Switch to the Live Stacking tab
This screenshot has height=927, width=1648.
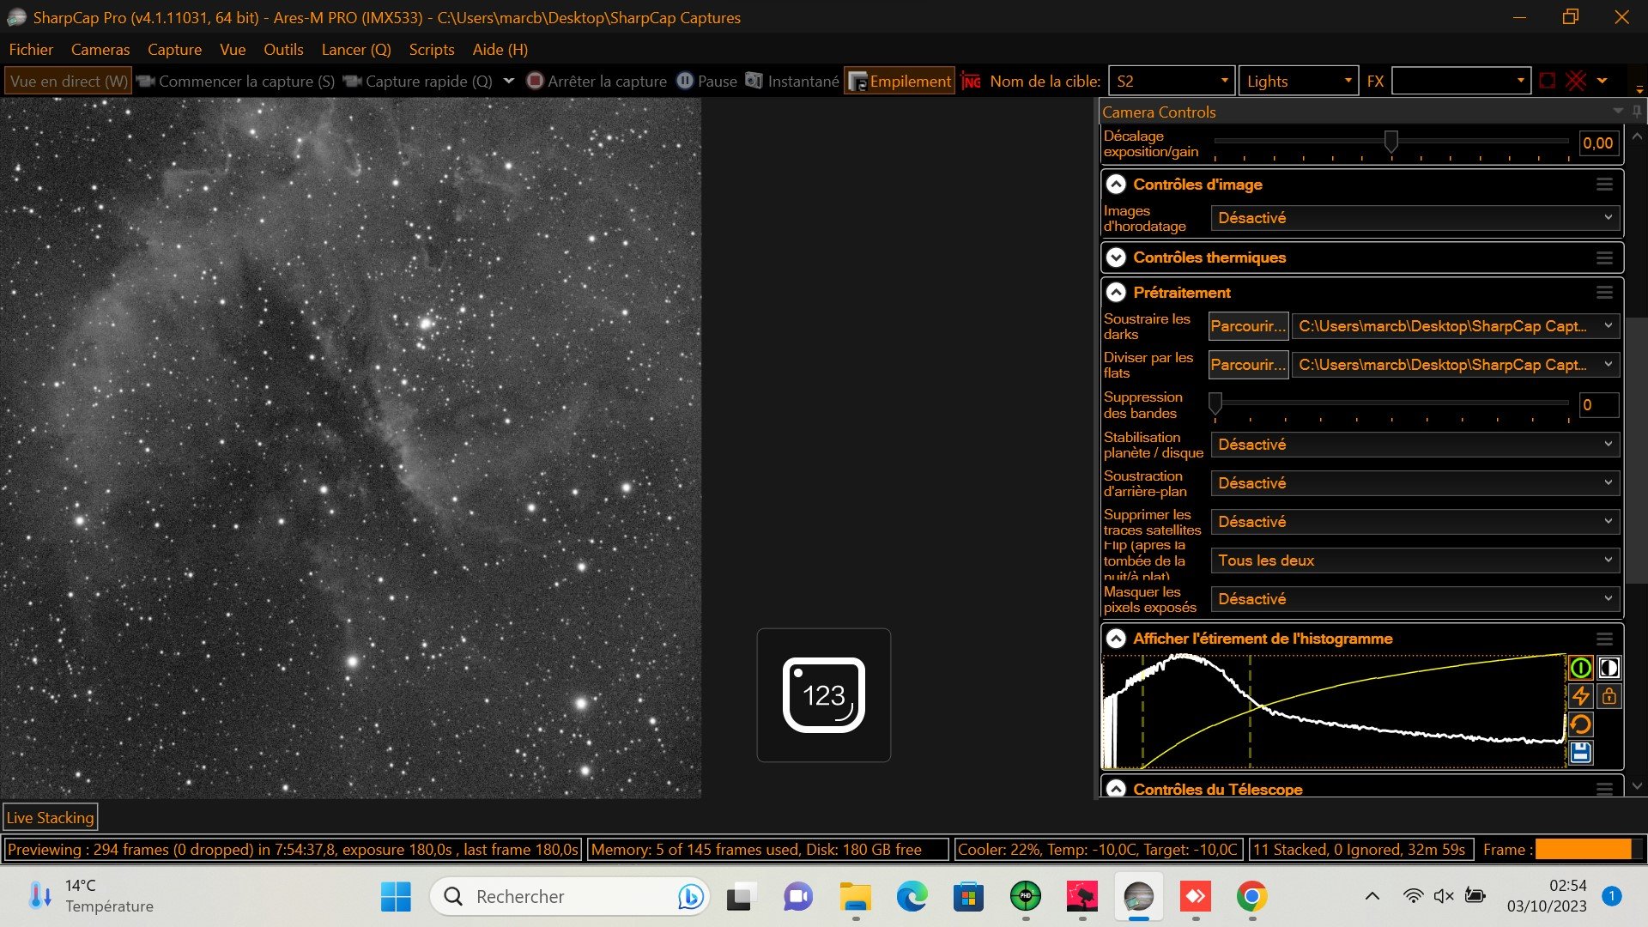[x=50, y=818]
